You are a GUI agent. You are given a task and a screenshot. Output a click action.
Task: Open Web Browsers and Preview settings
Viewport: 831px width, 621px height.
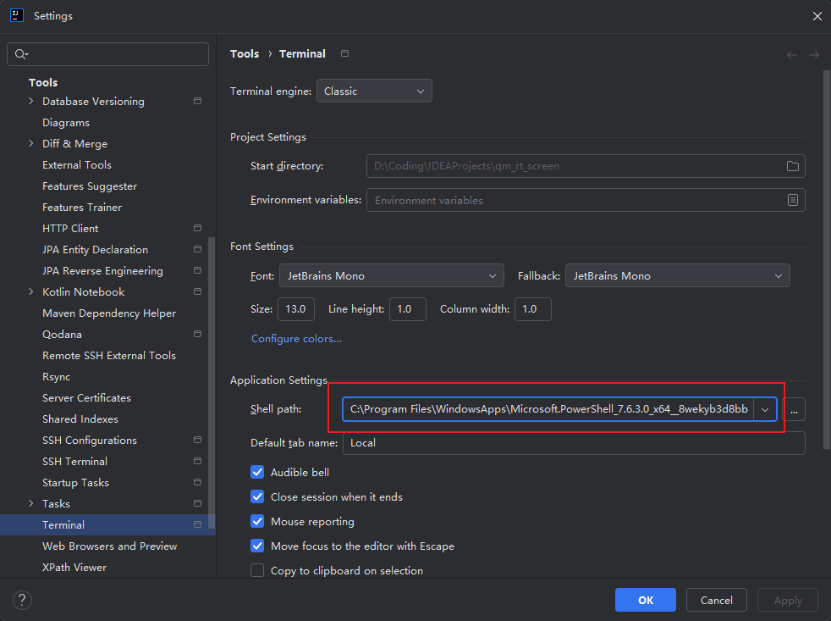(x=110, y=546)
